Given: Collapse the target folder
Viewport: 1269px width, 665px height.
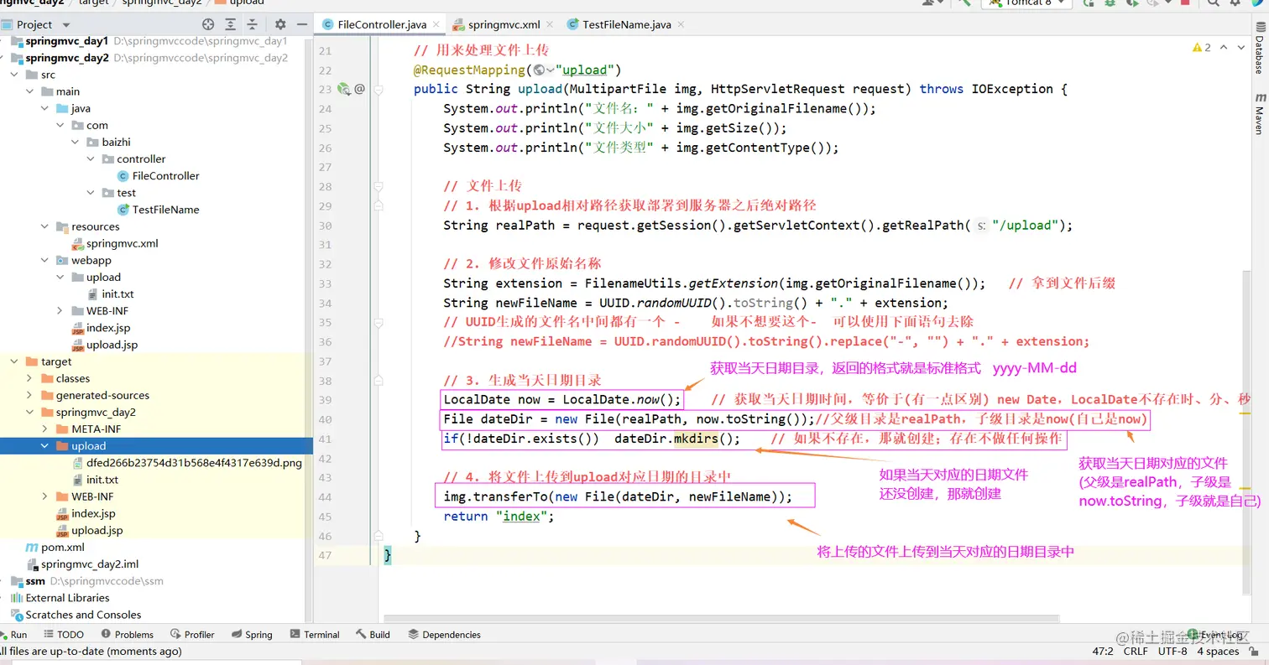Looking at the screenshot, I should click(x=16, y=362).
